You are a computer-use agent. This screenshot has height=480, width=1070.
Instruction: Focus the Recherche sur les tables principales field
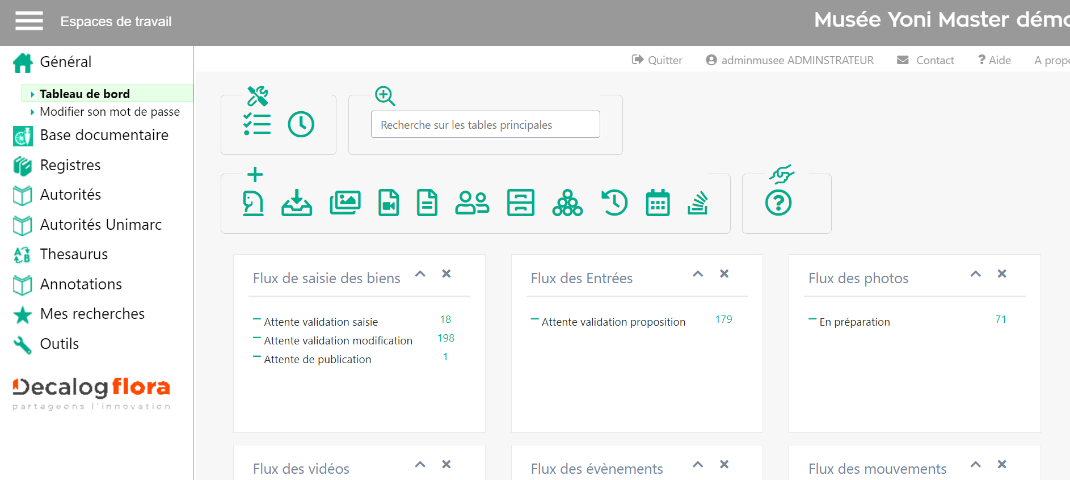485,125
